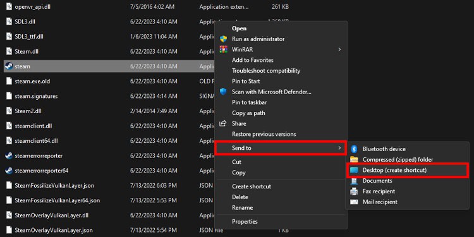
Task: Click the Desktop shortcut icon in submenu
Action: pyautogui.click(x=354, y=170)
